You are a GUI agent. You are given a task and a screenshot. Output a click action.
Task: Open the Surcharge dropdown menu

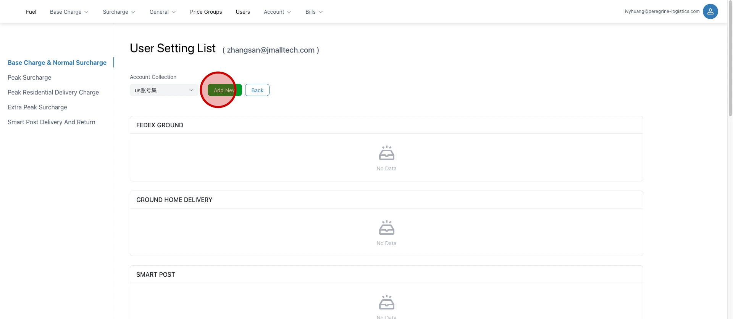tap(119, 12)
